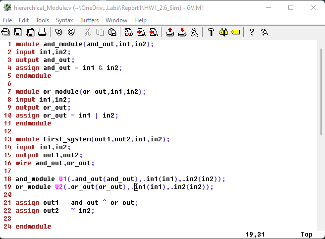325x239 pixels.
Task: Click the Redo toolbar icon
Action: [x=71, y=32]
